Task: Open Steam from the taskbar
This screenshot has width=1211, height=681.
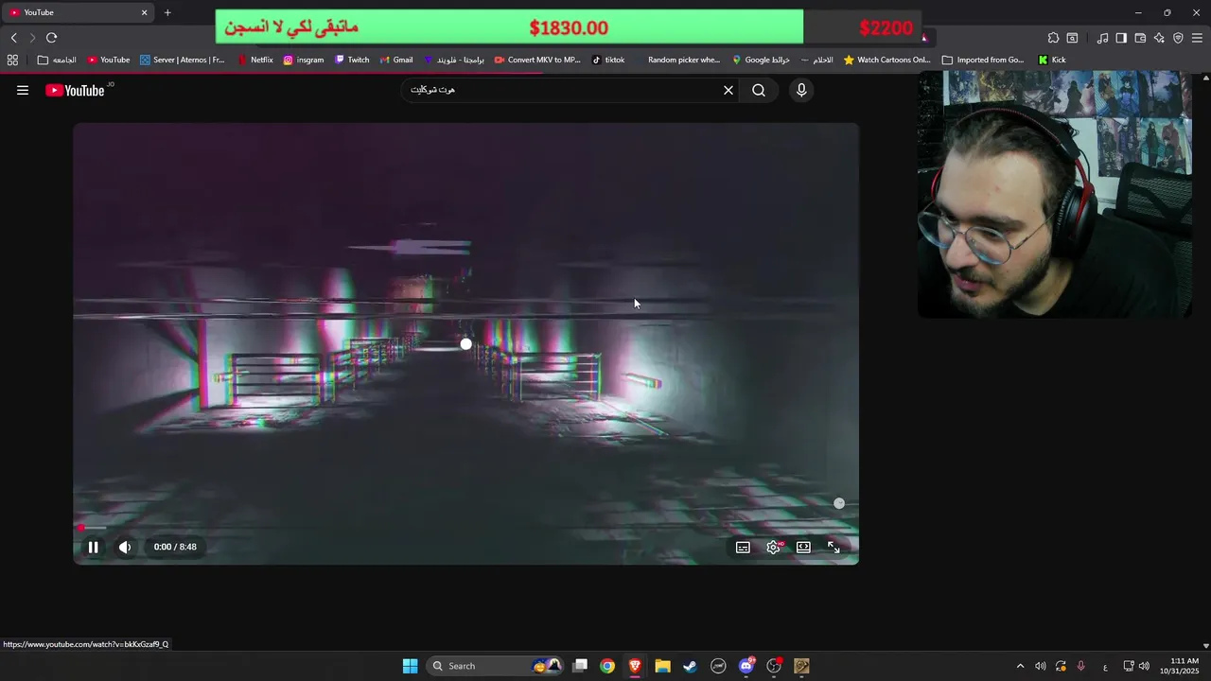Action: pyautogui.click(x=691, y=666)
